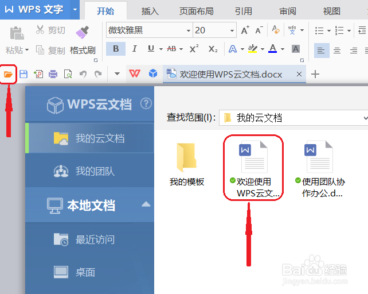This screenshot has height=294, width=368.
Task: Toggle superscript X² formatting
Action: tap(194, 49)
